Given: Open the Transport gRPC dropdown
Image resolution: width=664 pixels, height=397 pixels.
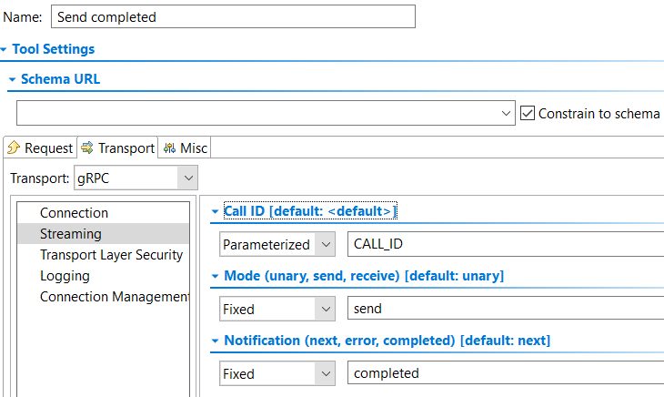Looking at the screenshot, I should coord(188,178).
